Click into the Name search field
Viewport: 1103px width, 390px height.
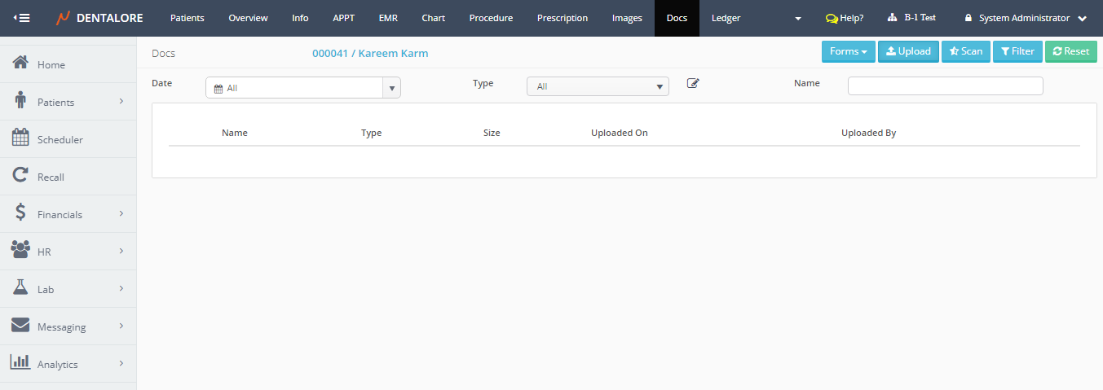(945, 86)
